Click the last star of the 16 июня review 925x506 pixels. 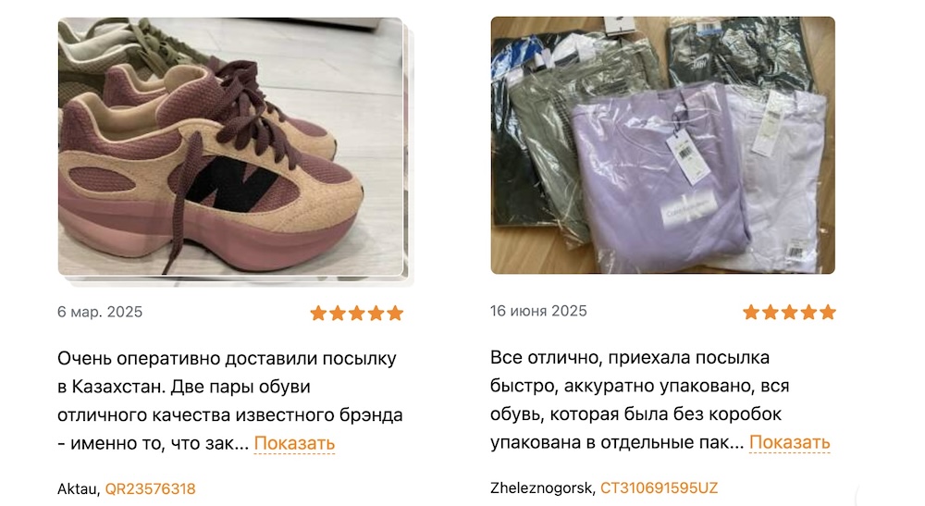click(x=828, y=312)
